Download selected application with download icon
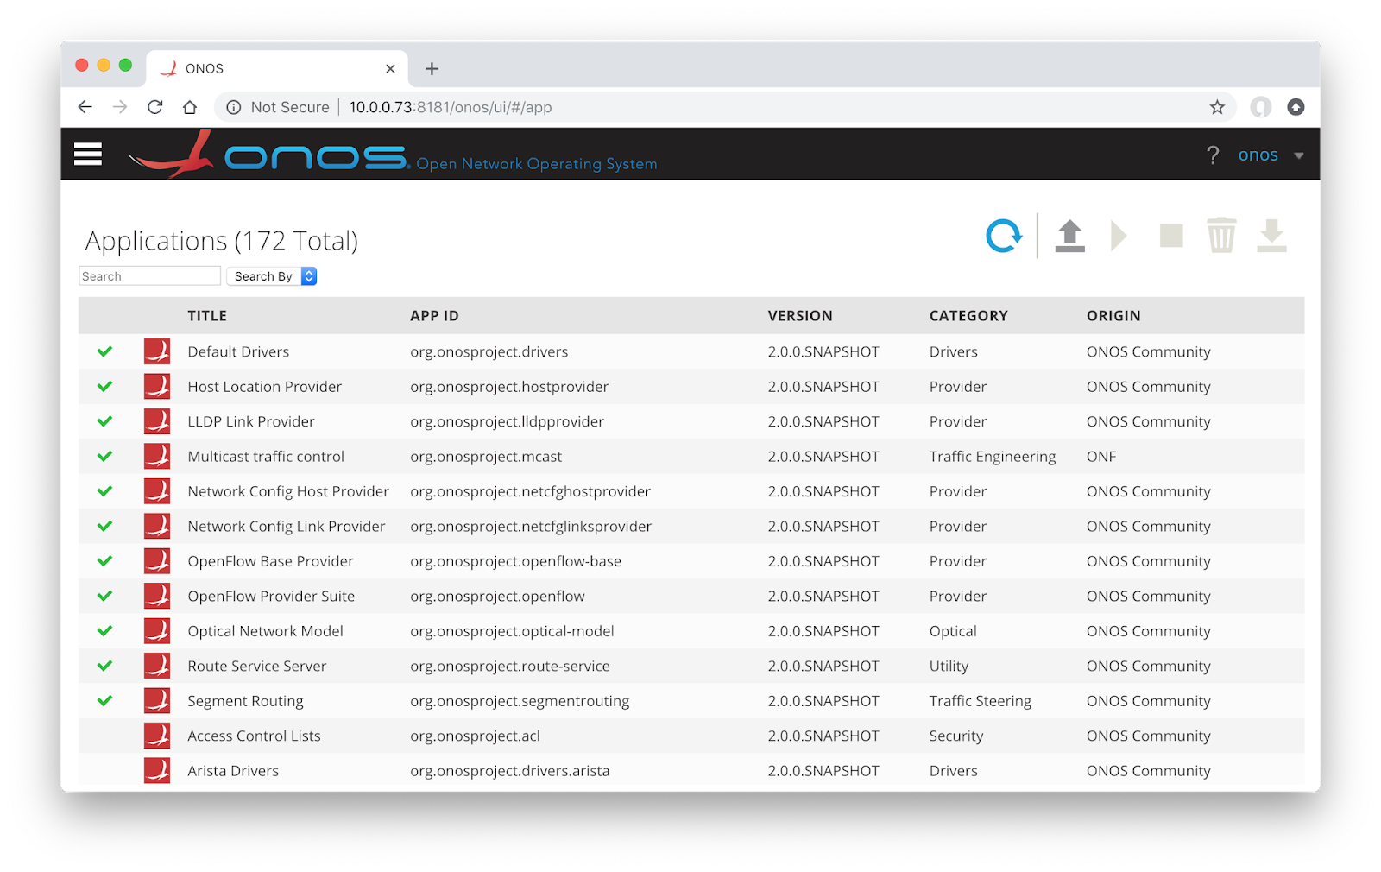This screenshot has width=1381, height=872. pyautogui.click(x=1272, y=236)
